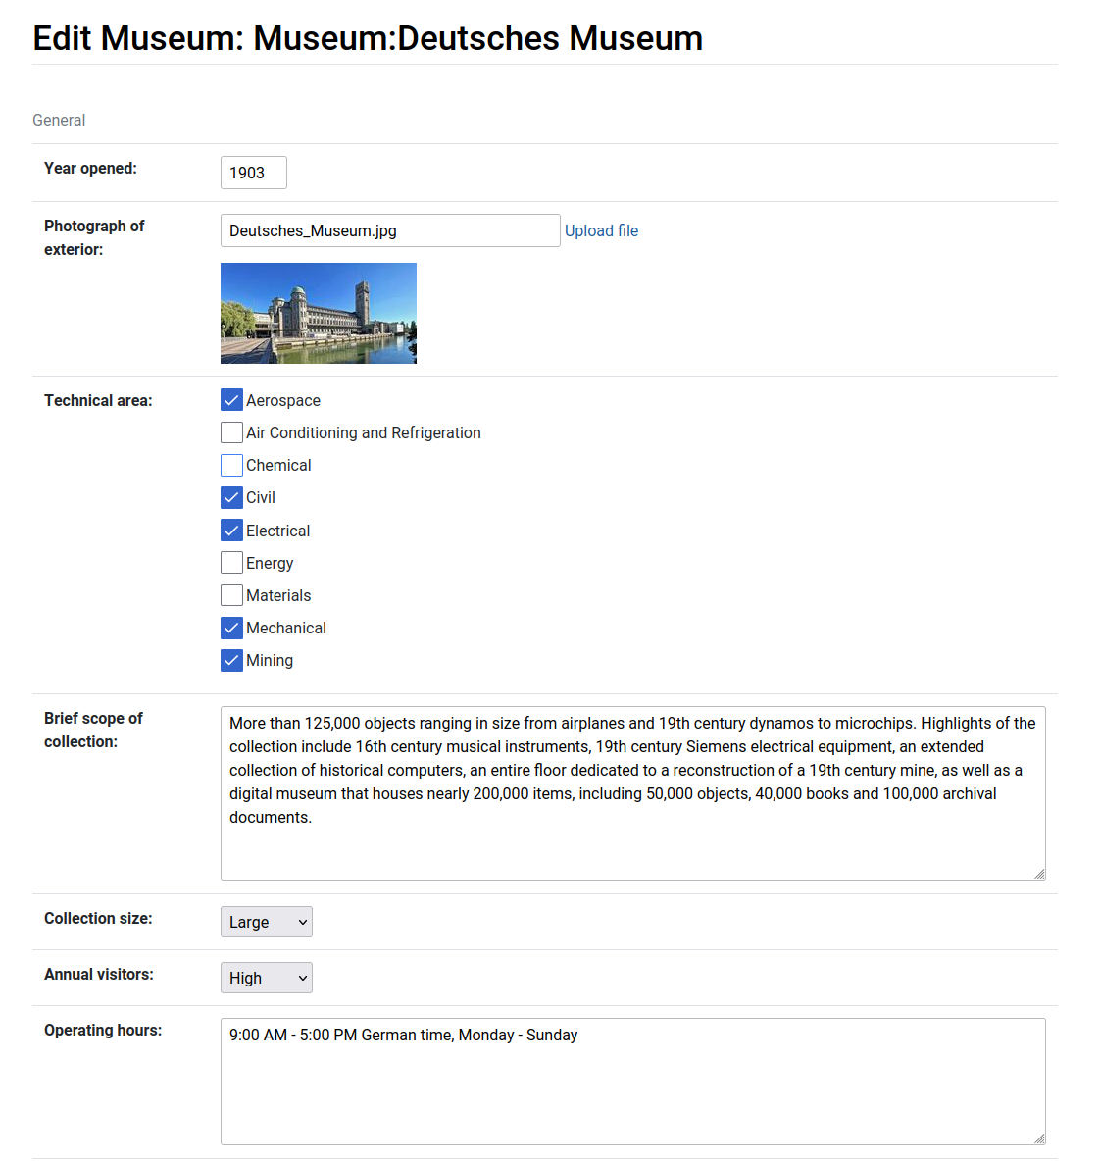
Task: Click the Year opened input field
Action: [253, 173]
